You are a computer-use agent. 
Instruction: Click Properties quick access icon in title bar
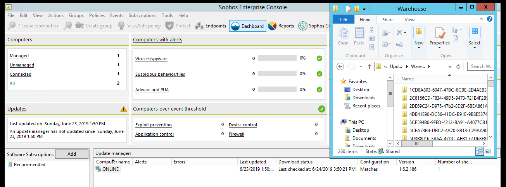tap(349, 8)
